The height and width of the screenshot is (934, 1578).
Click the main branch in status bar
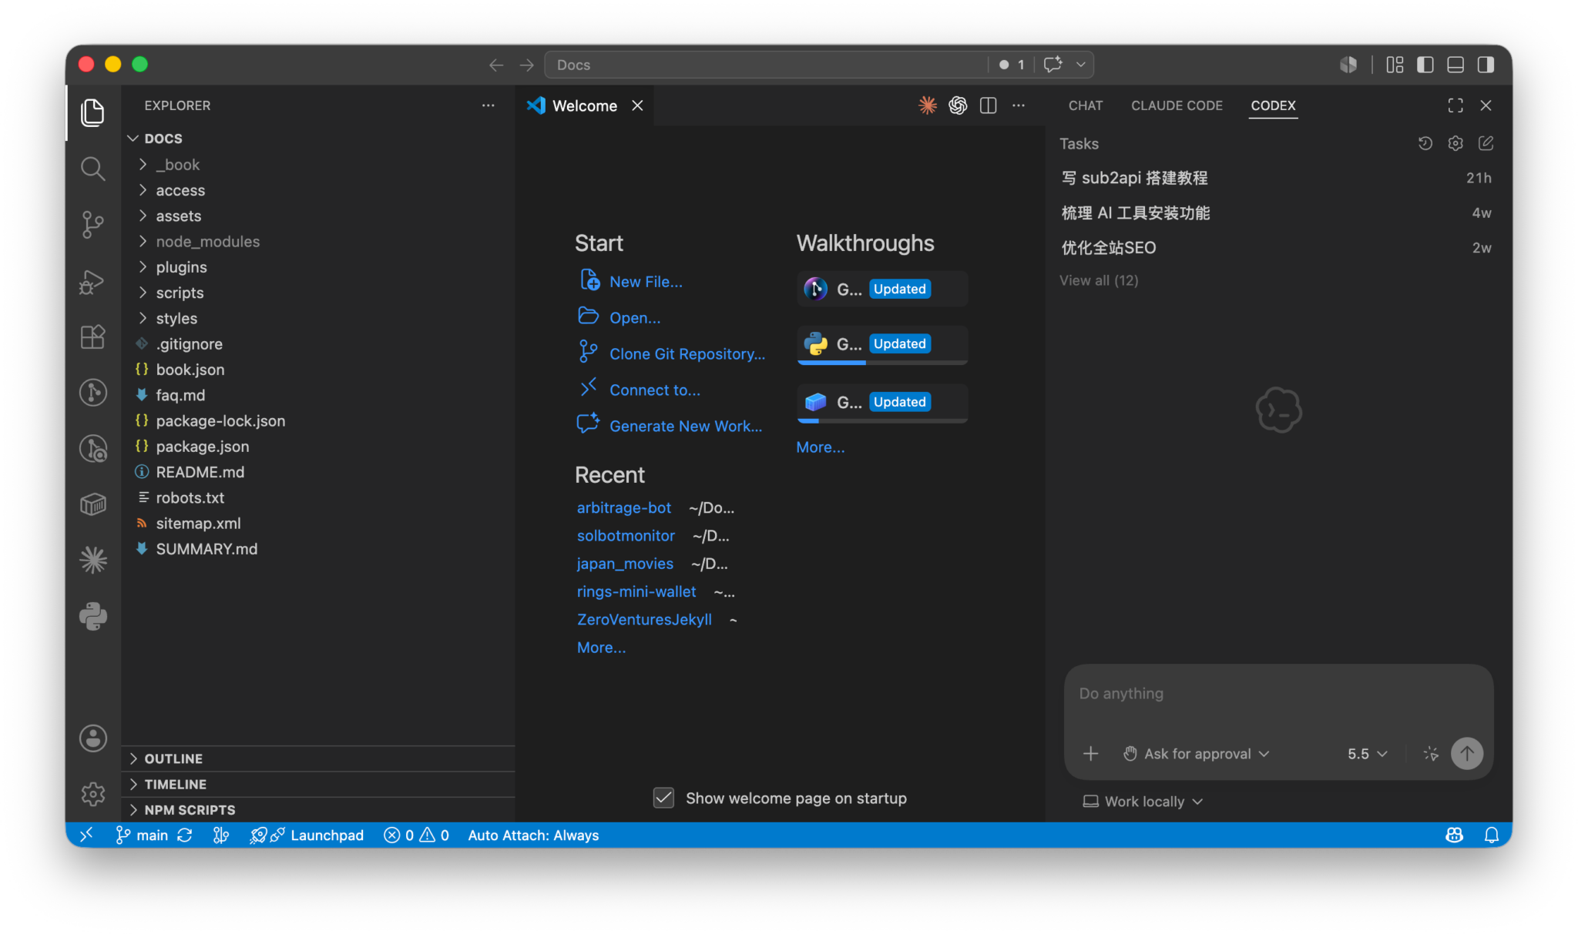(143, 835)
